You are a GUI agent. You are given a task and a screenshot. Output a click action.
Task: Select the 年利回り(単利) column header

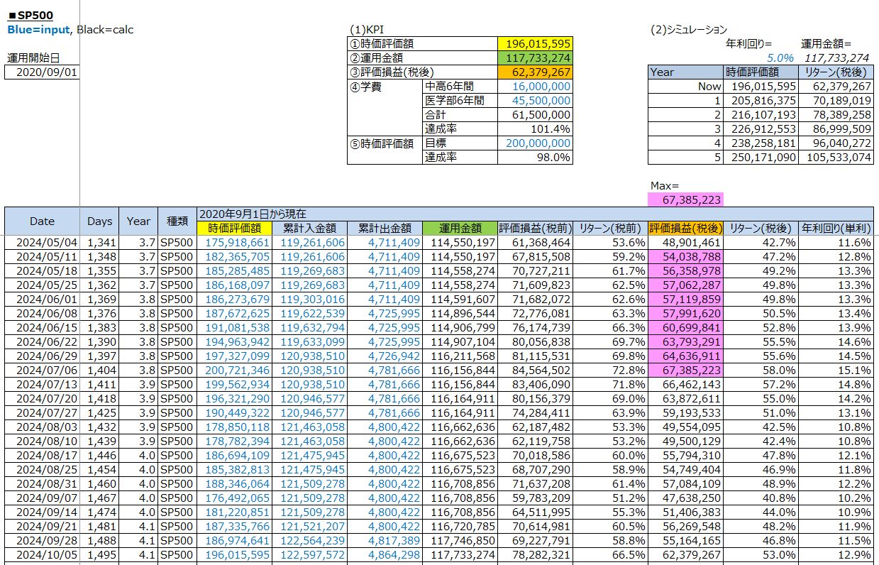[x=836, y=228]
